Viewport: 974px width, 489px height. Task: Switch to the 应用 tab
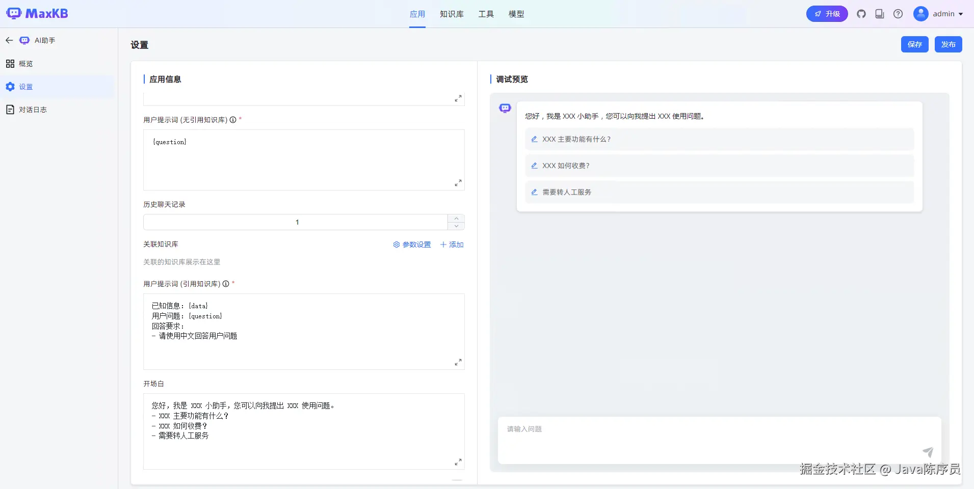click(x=417, y=14)
